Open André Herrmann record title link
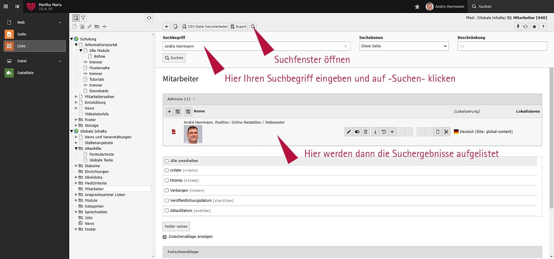This screenshot has height=259, width=554. 234,123
